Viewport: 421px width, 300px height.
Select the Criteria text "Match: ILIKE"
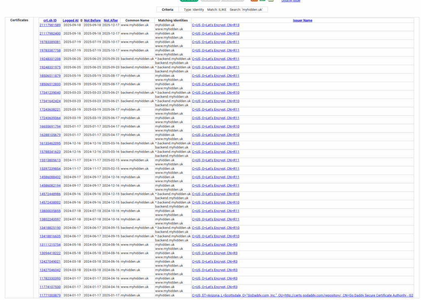click(217, 10)
